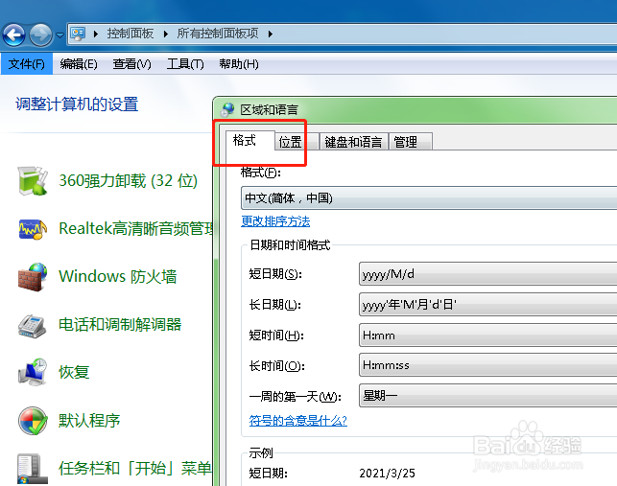Open the 编辑(E) menu
The image size is (617, 486).
click(x=79, y=63)
